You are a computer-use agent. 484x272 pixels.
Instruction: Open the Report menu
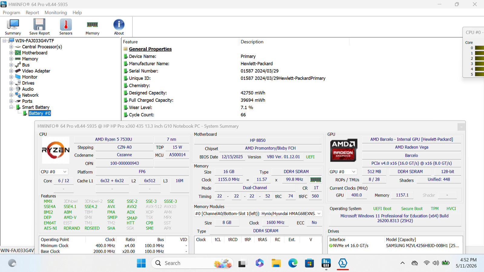(32, 12)
